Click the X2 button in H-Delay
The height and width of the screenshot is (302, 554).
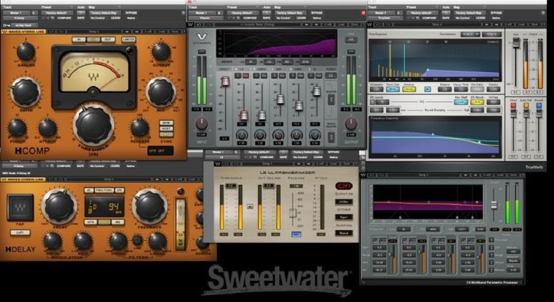(120, 190)
